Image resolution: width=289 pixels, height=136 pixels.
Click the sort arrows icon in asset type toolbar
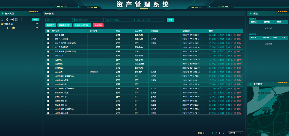(x=21, y=19)
